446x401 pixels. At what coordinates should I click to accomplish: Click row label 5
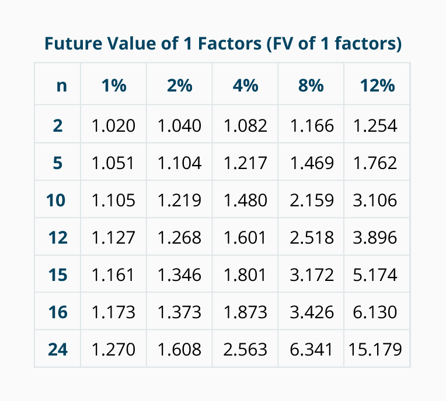pyautogui.click(x=57, y=163)
